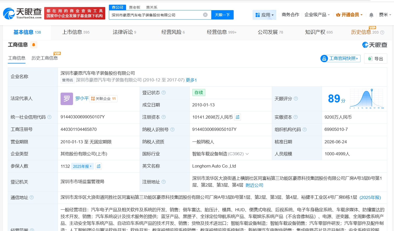Switch to the 查老板 search tab

pos(135,7)
